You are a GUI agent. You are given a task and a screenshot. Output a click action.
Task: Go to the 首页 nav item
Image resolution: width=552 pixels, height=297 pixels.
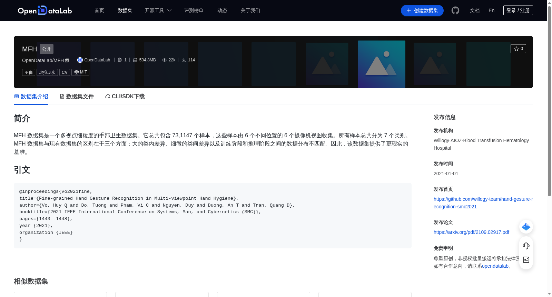[99, 10]
